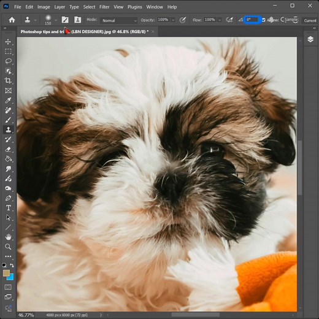Toggle Quick Mask mode
The height and width of the screenshot is (319, 319).
(x=8, y=287)
